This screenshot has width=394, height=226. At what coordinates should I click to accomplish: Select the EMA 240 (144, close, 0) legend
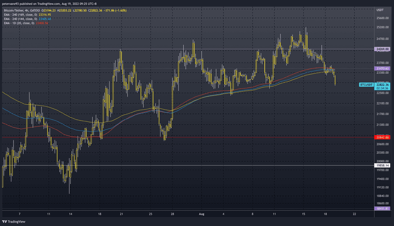coord(21,19)
